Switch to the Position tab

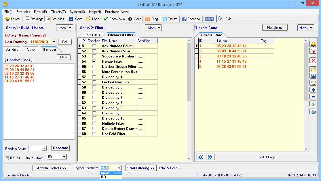click(31, 49)
